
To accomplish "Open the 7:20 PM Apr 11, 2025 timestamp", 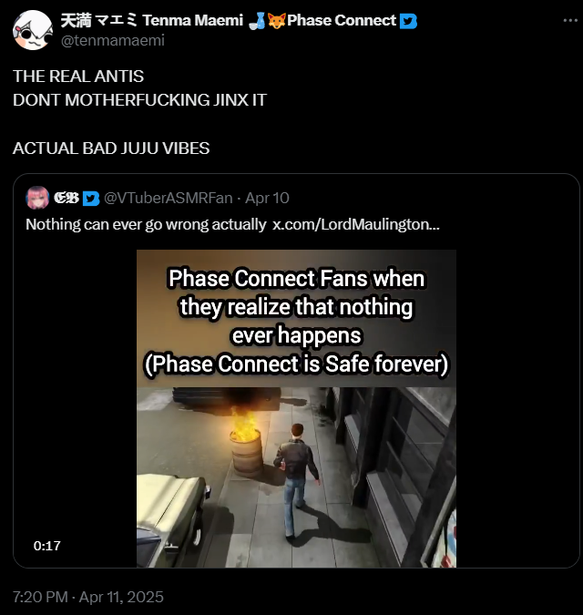I will (88, 597).
